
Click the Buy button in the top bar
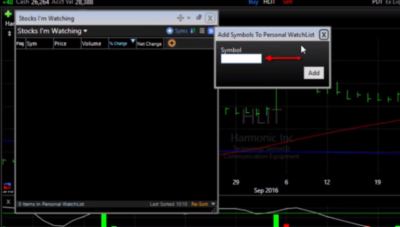253,2
